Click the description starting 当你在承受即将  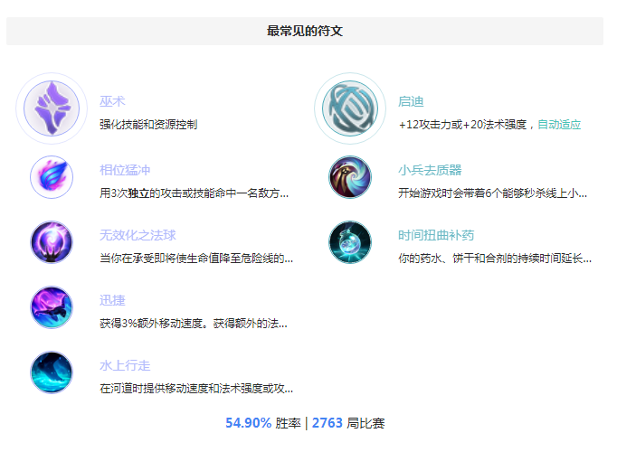click(196, 259)
